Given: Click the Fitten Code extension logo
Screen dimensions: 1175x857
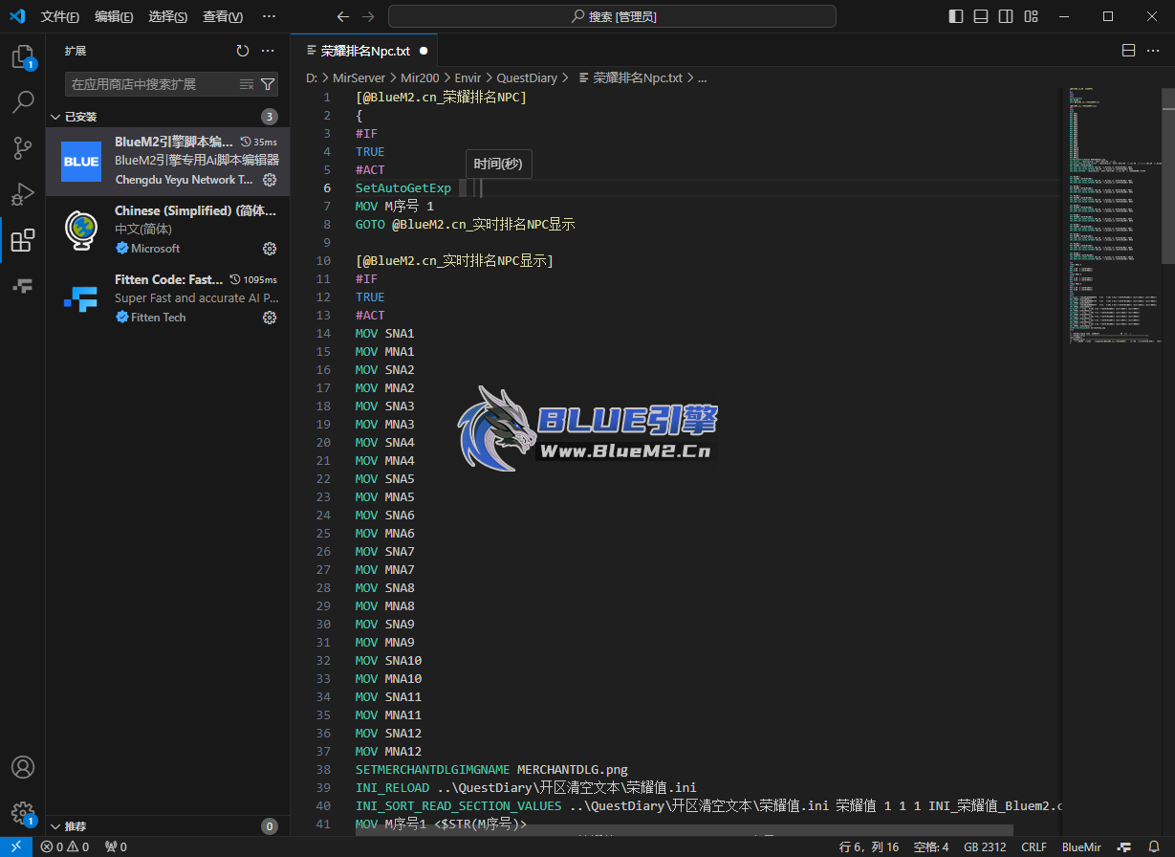Looking at the screenshot, I should point(81,298).
